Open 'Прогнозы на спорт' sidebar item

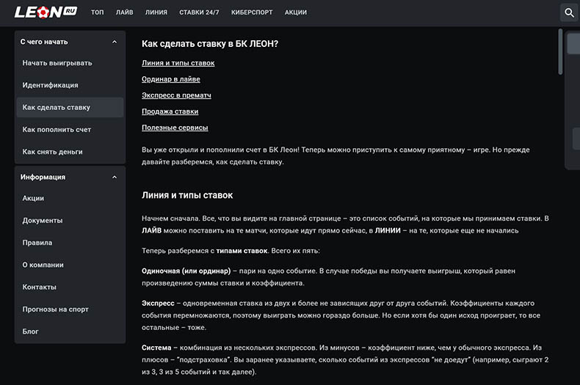(x=70, y=309)
